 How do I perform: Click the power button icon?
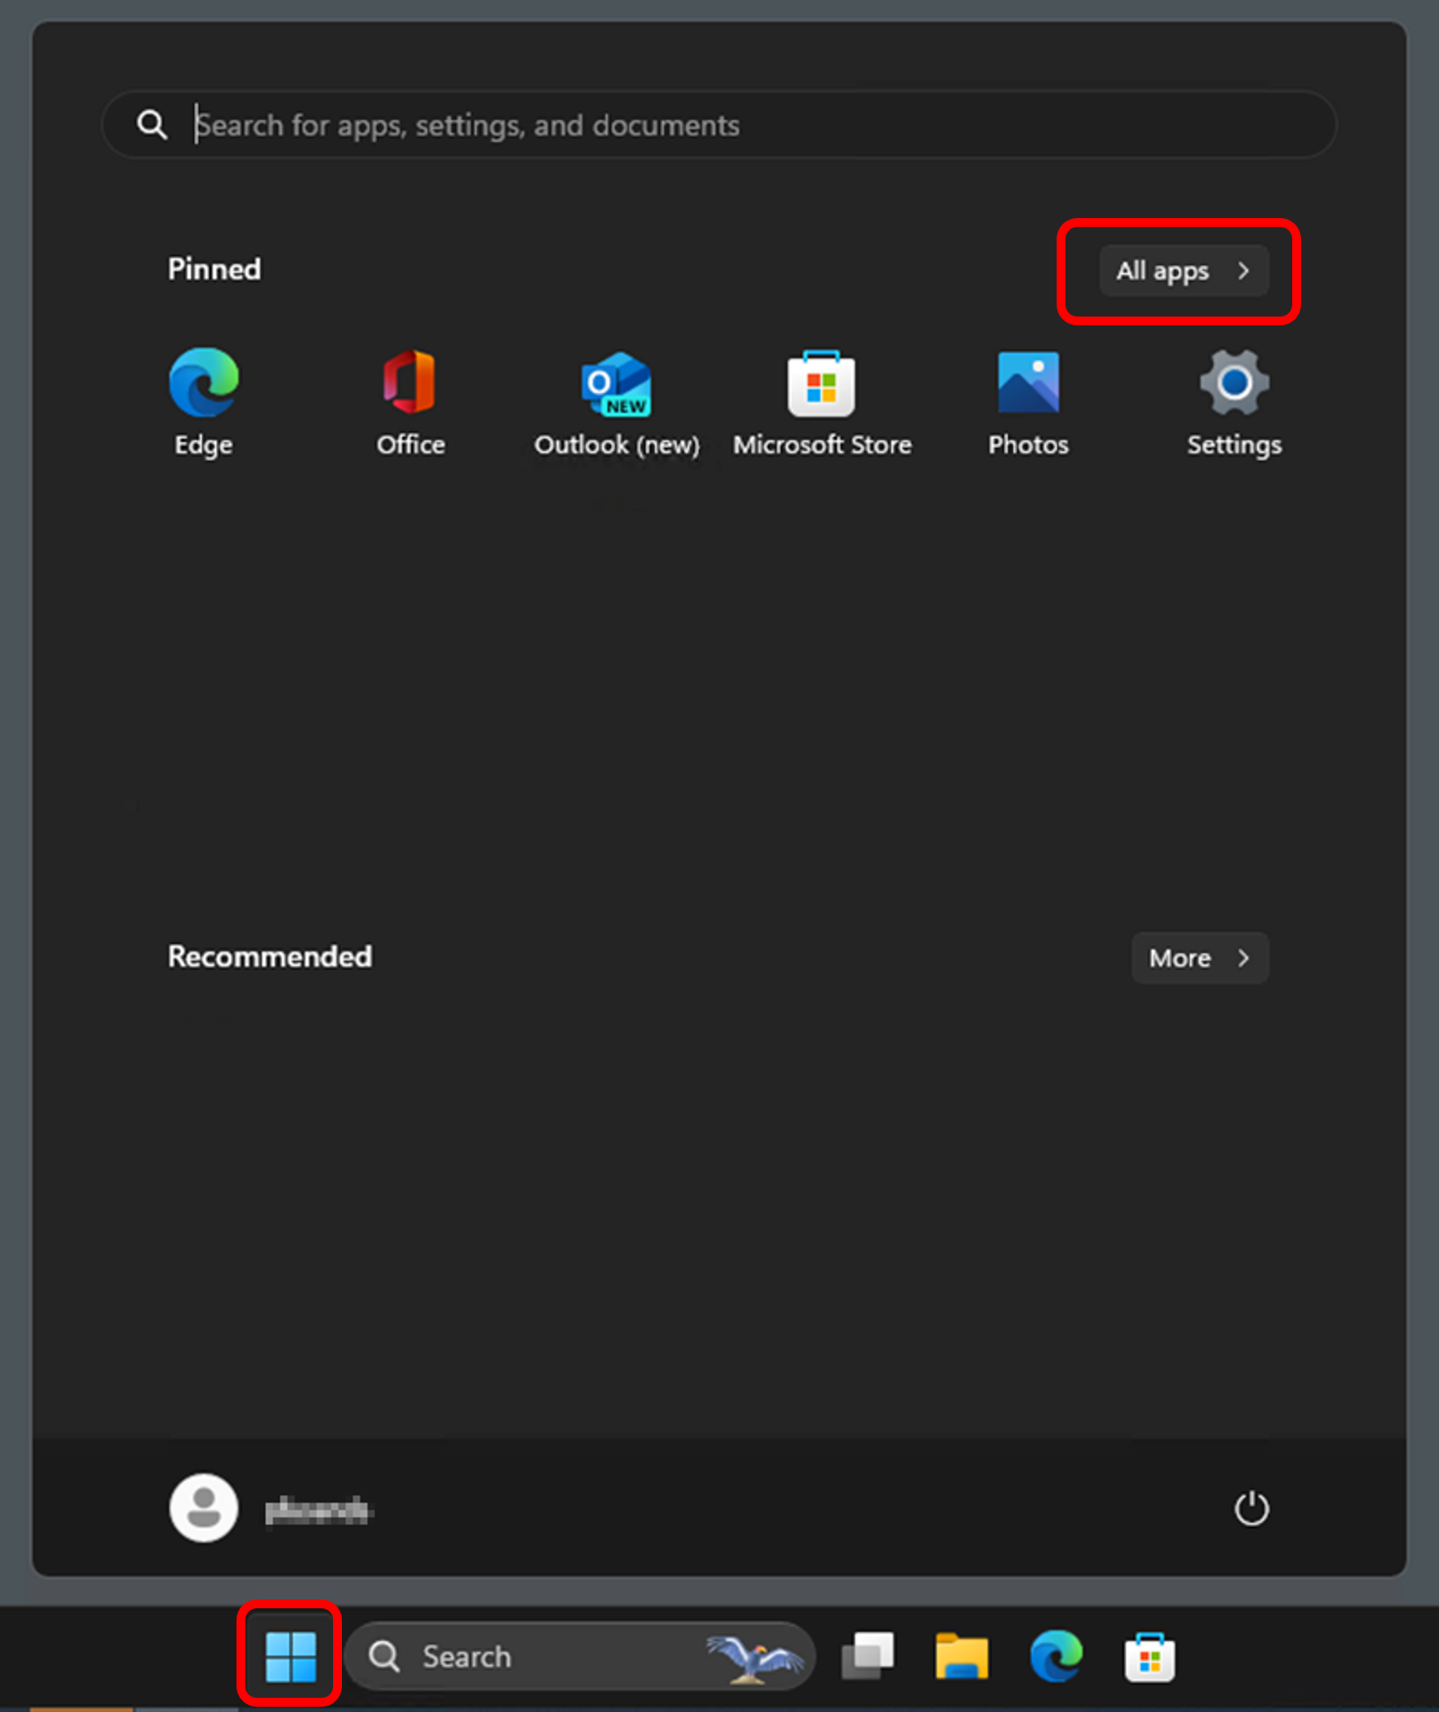[x=1251, y=1509]
